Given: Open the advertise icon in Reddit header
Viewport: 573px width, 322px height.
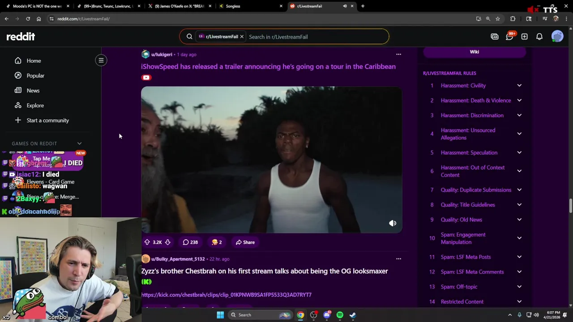Looking at the screenshot, I should coord(495,37).
